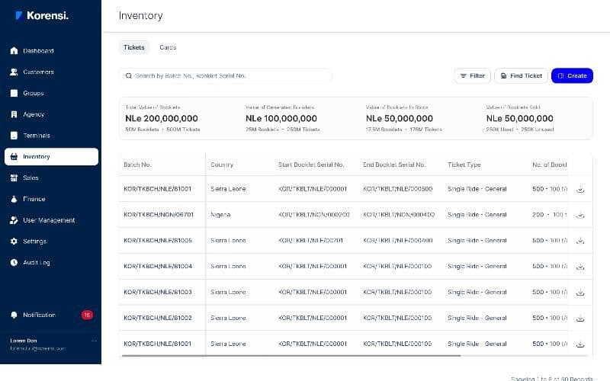Image resolution: width=610 pixels, height=381 pixels.
Task: Switch to the Tickets tab
Action: 134,47
